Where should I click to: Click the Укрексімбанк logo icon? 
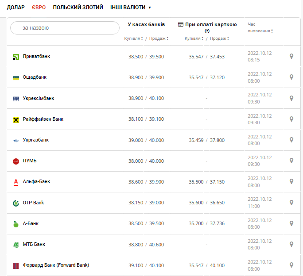[x=16, y=99]
